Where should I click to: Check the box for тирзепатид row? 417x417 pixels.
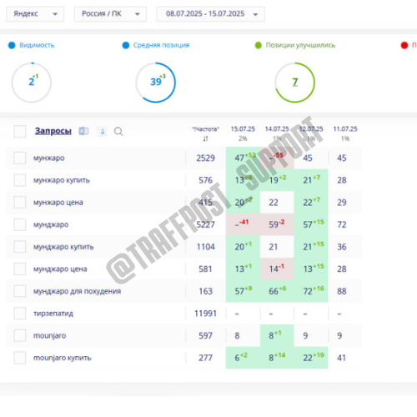click(x=20, y=314)
